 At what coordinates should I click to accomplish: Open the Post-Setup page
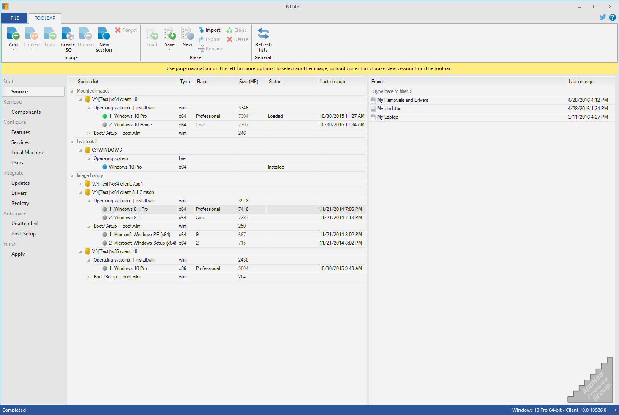pyautogui.click(x=24, y=234)
